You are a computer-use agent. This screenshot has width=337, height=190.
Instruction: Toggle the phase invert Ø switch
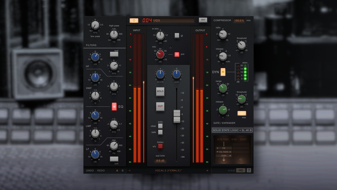point(177,35)
